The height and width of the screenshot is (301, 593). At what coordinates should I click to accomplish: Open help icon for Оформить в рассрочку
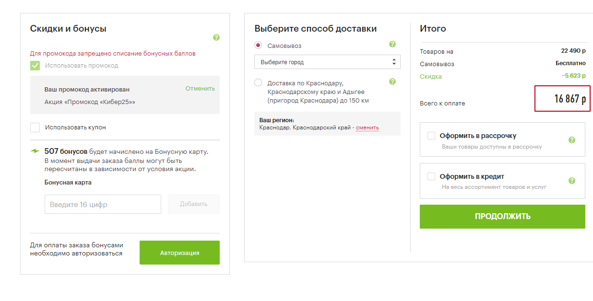pyautogui.click(x=571, y=140)
